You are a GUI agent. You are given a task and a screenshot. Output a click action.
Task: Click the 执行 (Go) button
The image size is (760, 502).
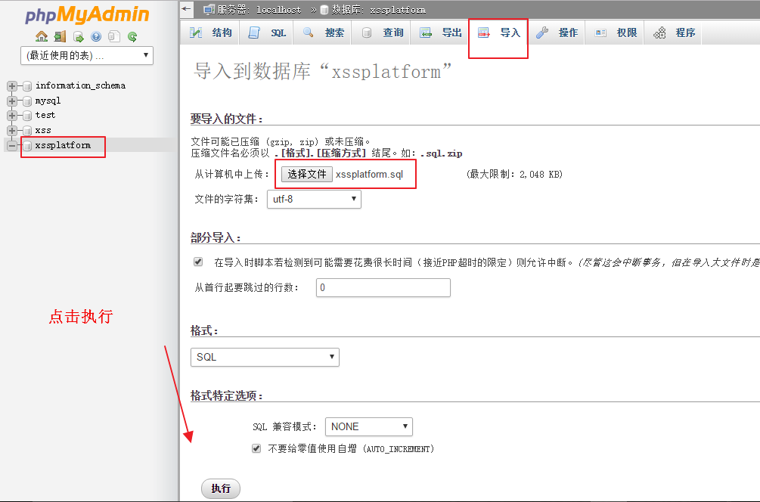[221, 488]
